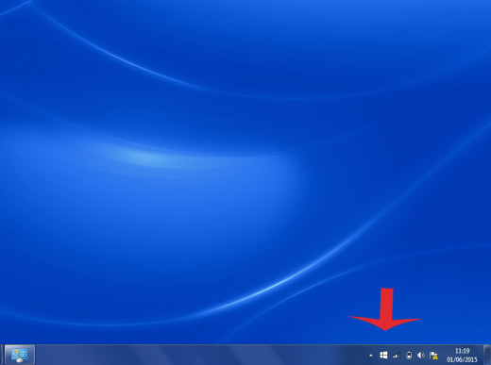Click the battery power tray icon

click(x=409, y=356)
